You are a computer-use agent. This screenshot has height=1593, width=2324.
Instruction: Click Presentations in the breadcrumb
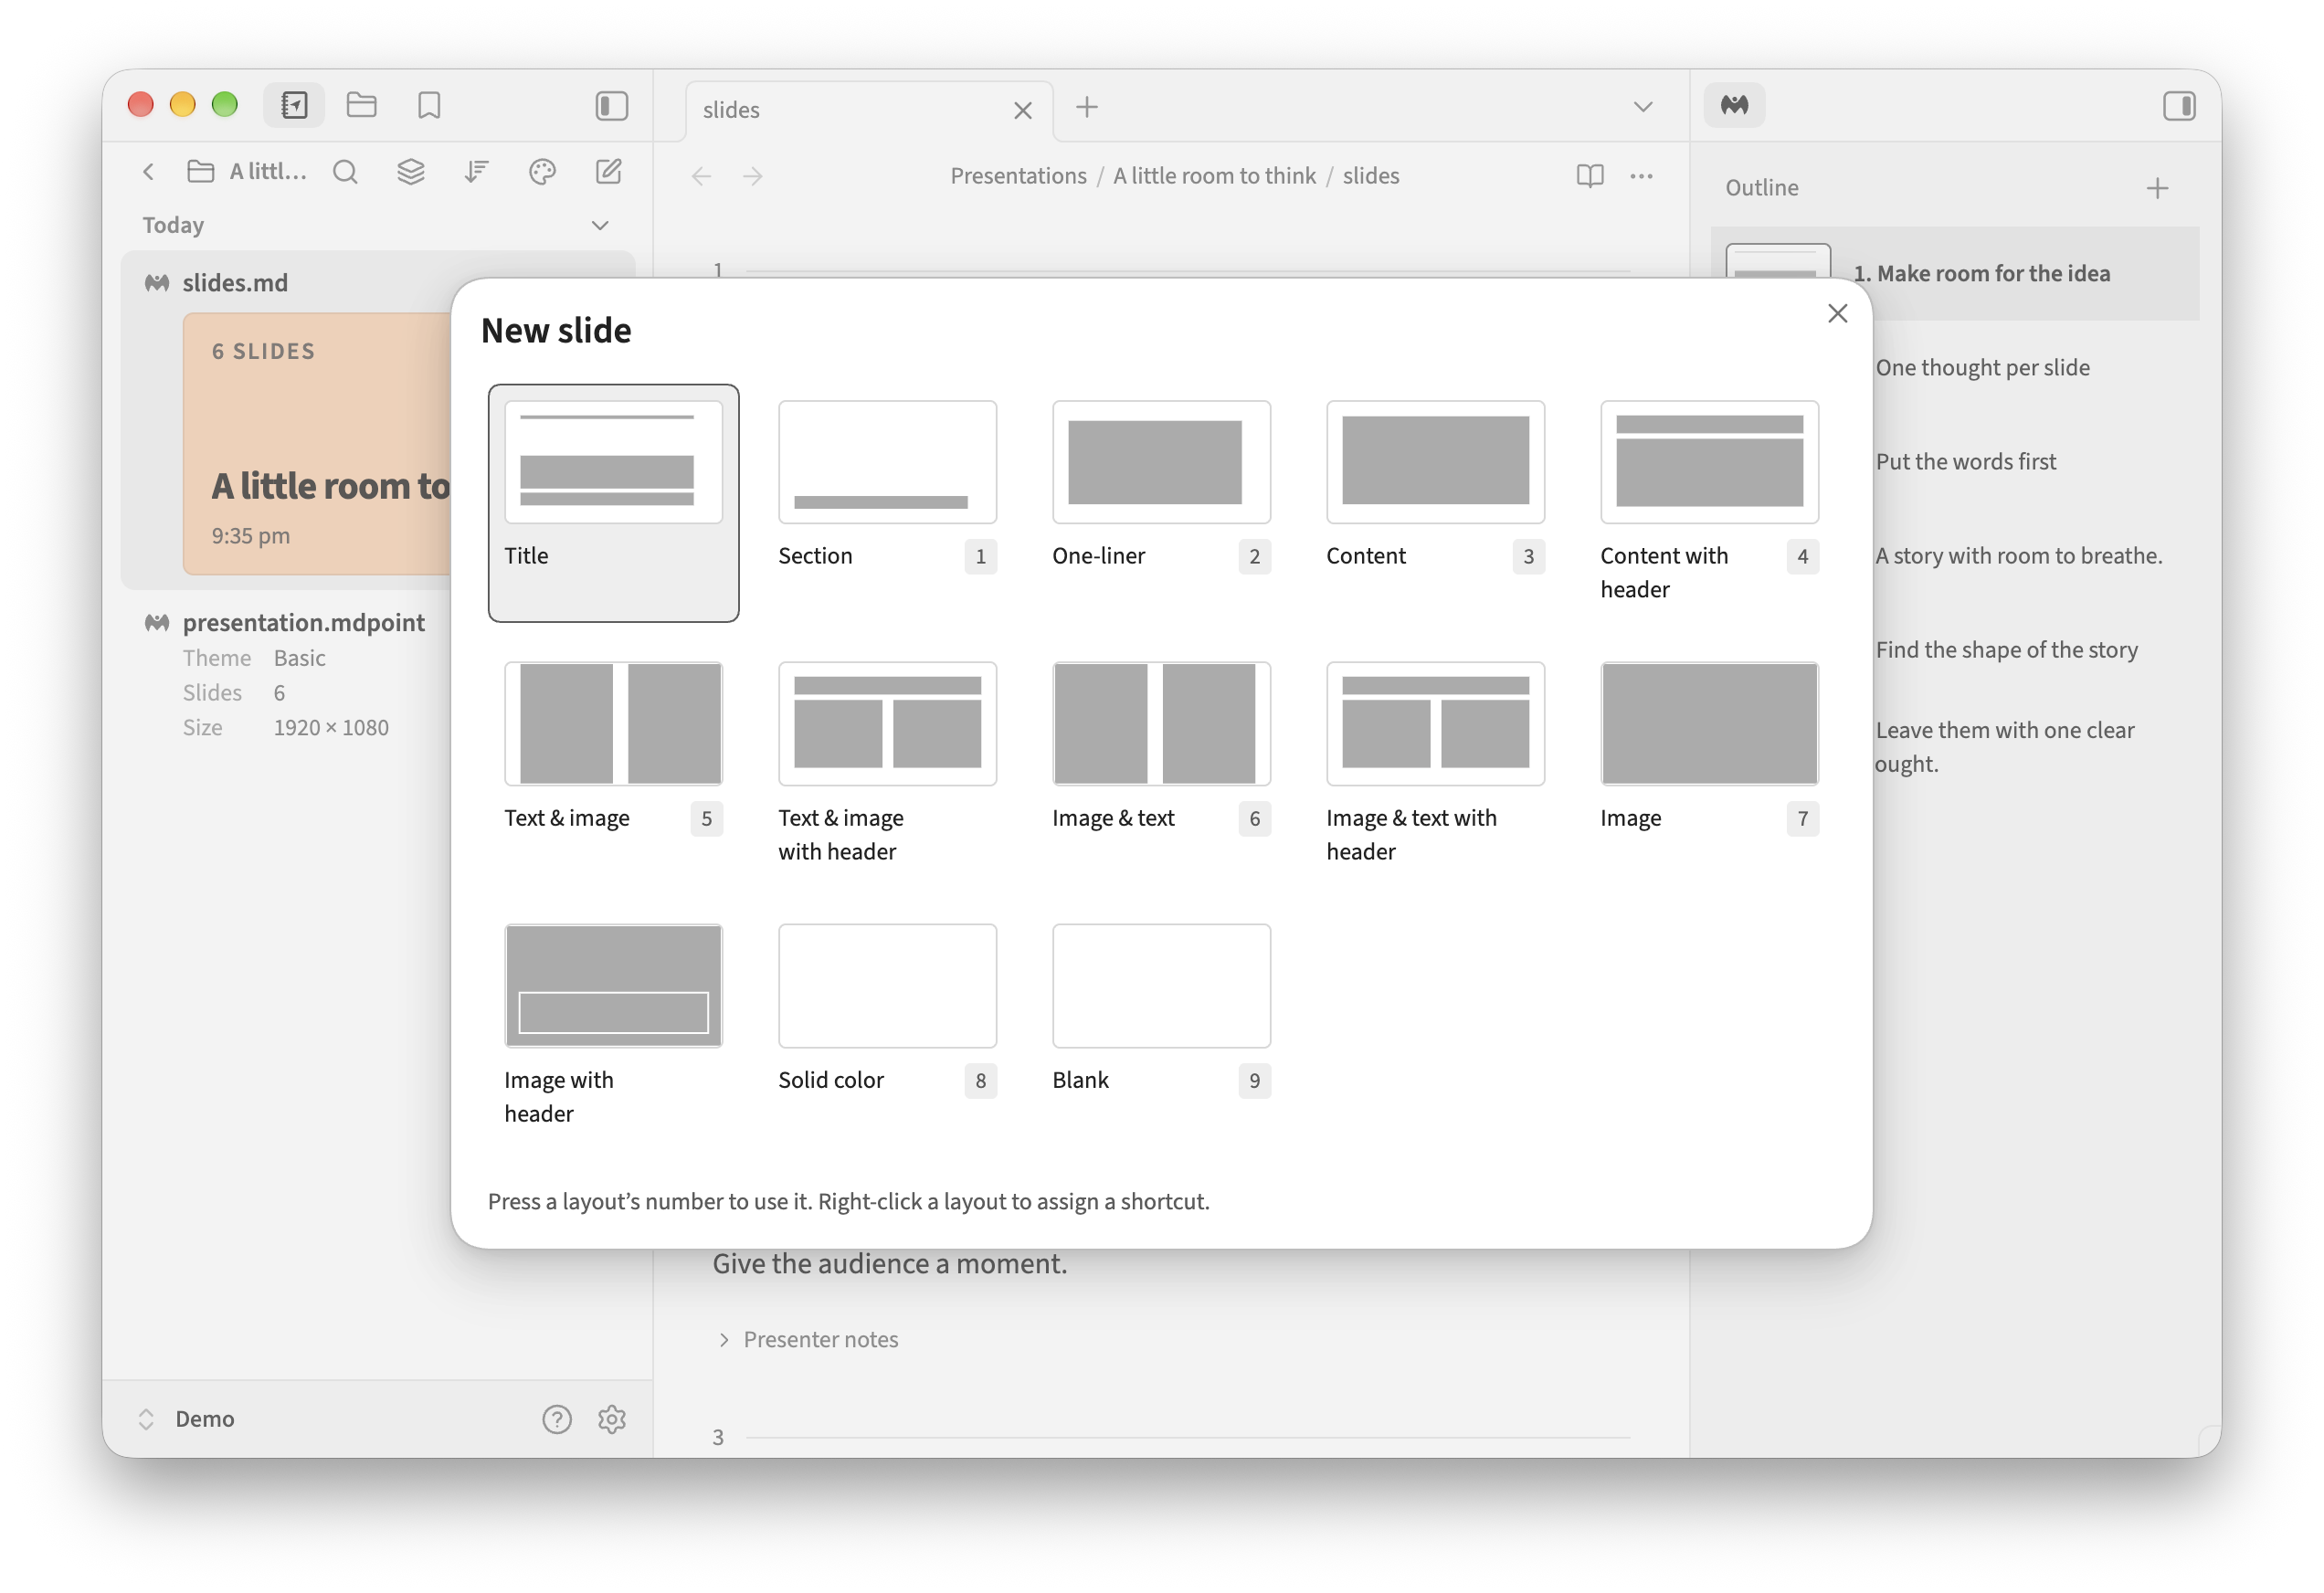pos(1018,176)
